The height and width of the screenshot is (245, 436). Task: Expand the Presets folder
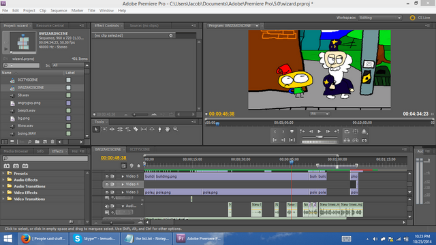(x=3, y=174)
